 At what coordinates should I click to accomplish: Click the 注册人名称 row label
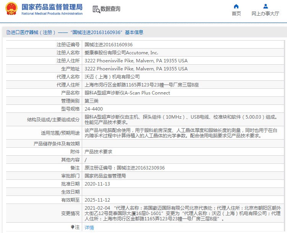[x=68, y=53]
